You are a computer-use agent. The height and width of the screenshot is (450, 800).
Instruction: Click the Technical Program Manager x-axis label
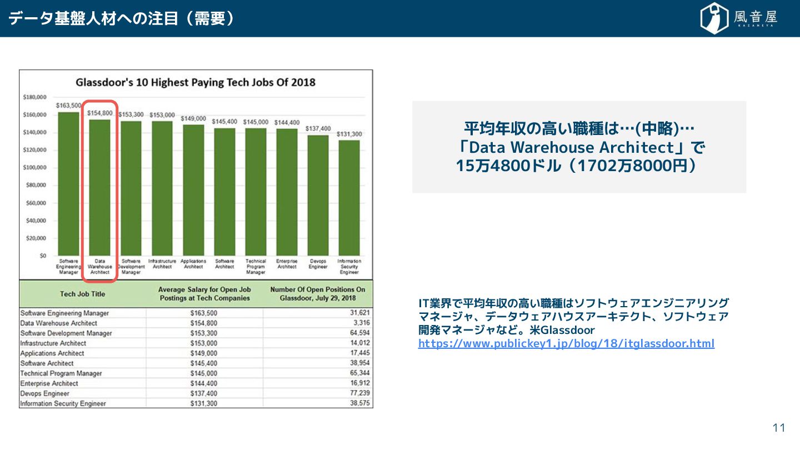tap(256, 267)
